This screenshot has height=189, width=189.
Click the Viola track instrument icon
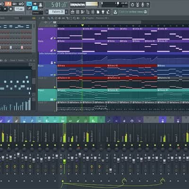[52, 51]
